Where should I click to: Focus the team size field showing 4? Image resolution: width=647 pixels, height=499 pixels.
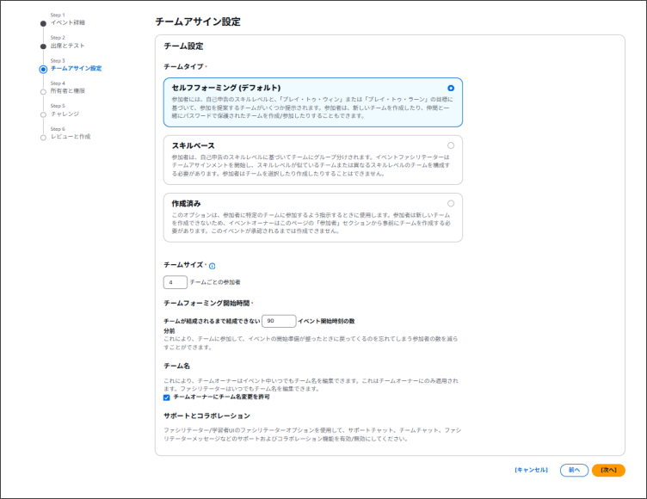click(x=175, y=282)
